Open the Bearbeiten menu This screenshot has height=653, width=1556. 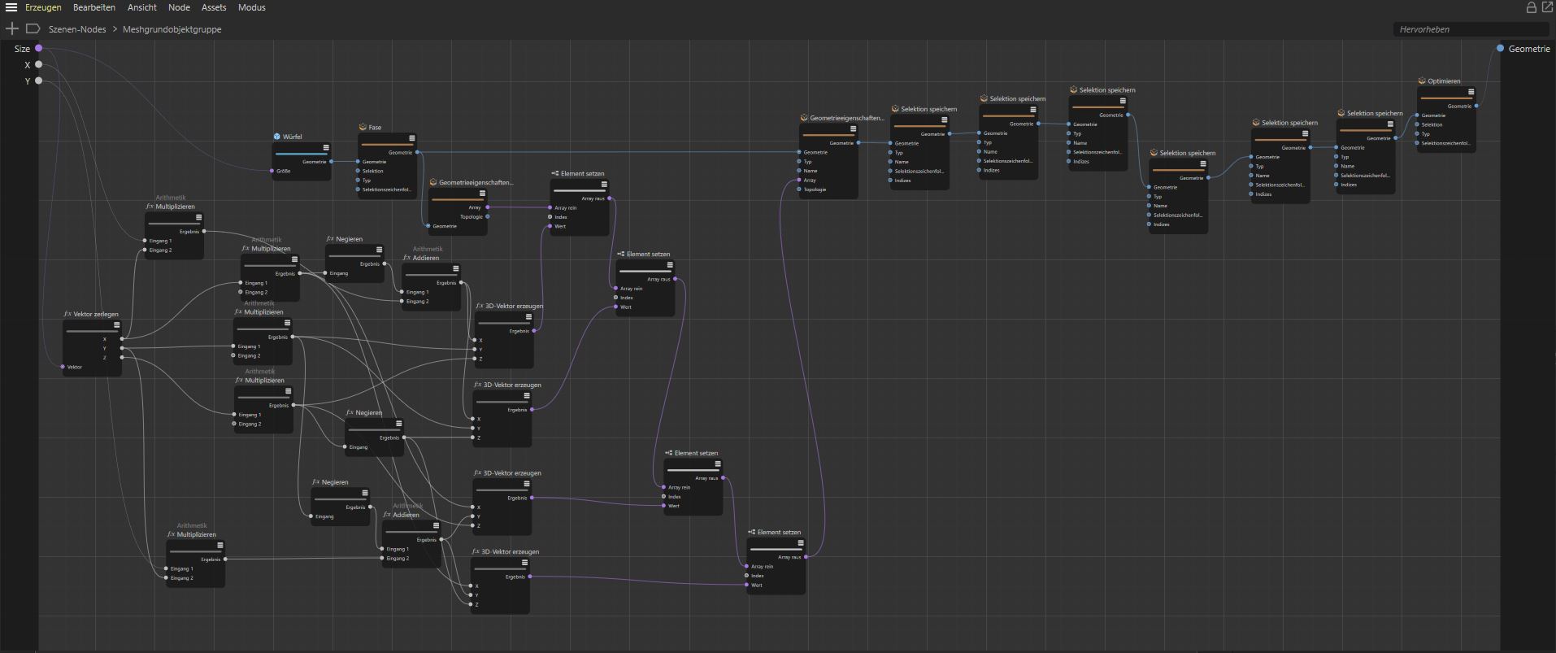pos(93,7)
